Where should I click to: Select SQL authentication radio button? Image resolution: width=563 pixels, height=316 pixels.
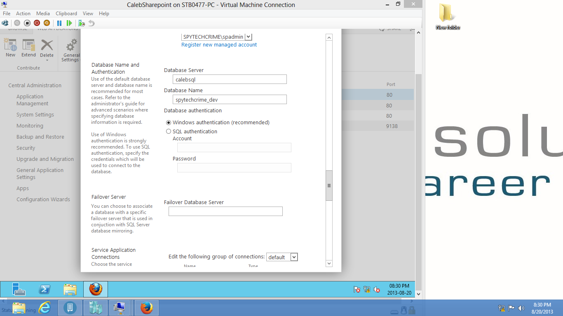pos(169,132)
